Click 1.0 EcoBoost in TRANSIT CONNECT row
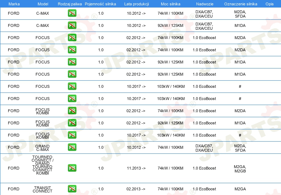281x195 pixels. 204,189
